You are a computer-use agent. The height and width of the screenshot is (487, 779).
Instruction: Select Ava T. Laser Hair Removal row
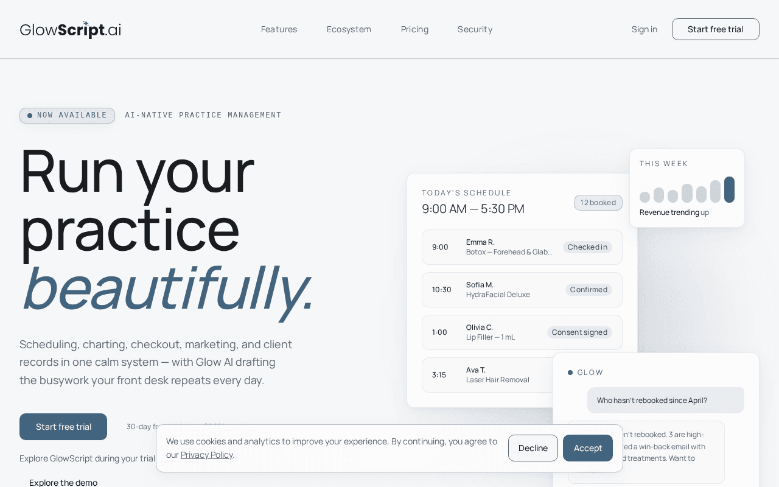point(487,375)
